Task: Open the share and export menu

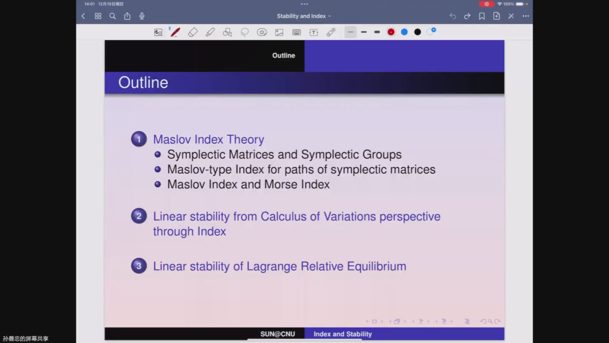Action: [127, 16]
